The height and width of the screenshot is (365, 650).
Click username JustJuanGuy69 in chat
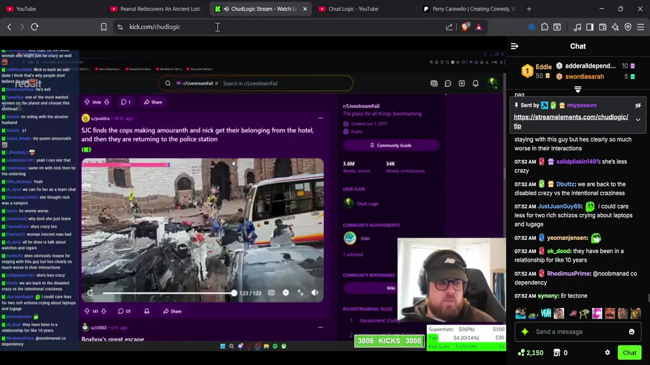coord(559,206)
